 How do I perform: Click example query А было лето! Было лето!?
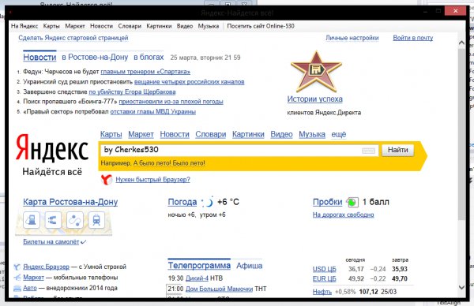(169, 163)
